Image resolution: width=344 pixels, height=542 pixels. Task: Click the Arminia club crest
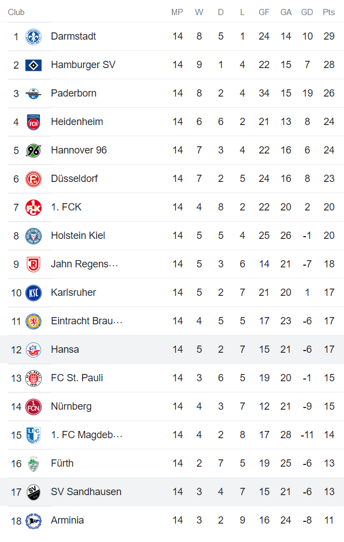(x=34, y=520)
